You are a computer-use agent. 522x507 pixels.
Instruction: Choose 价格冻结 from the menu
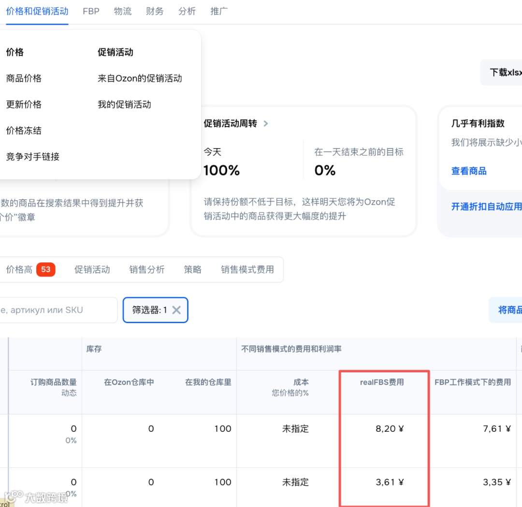point(24,131)
